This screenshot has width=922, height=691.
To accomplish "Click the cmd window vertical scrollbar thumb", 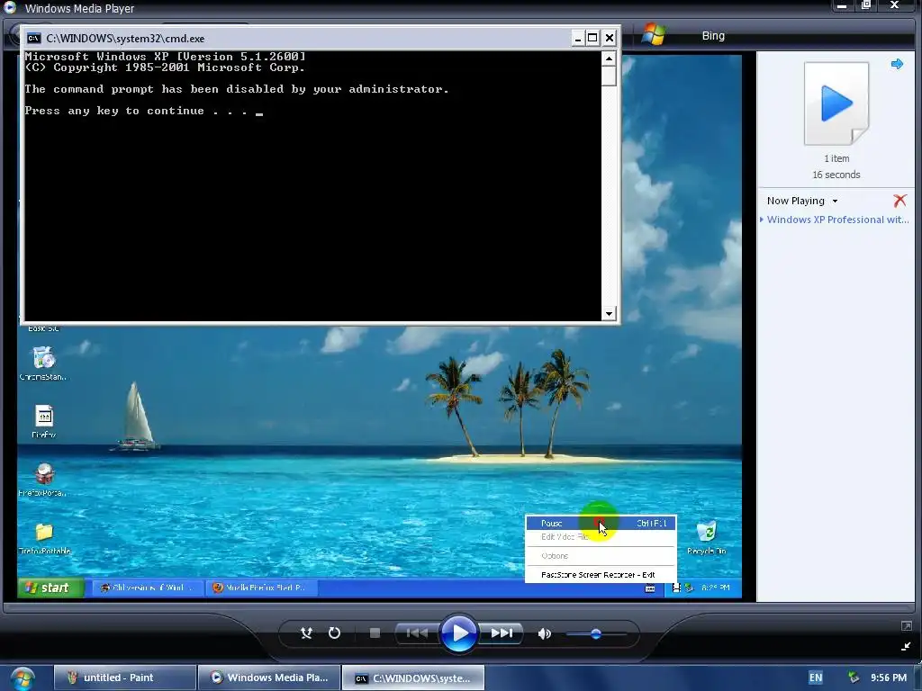I will coord(609,76).
